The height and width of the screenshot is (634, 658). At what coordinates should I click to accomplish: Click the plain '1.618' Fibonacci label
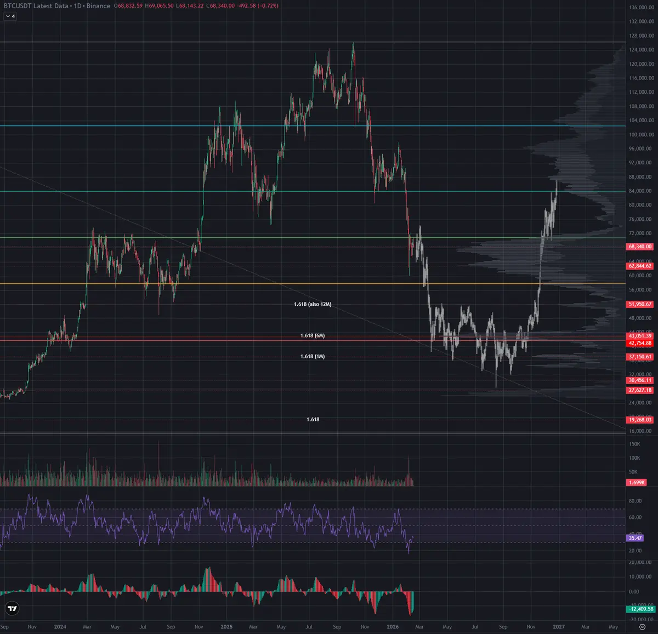tap(313, 419)
